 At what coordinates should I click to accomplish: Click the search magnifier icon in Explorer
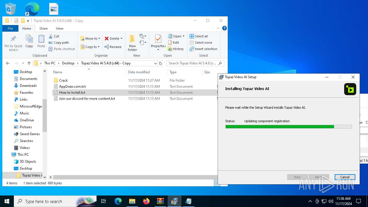220,63
